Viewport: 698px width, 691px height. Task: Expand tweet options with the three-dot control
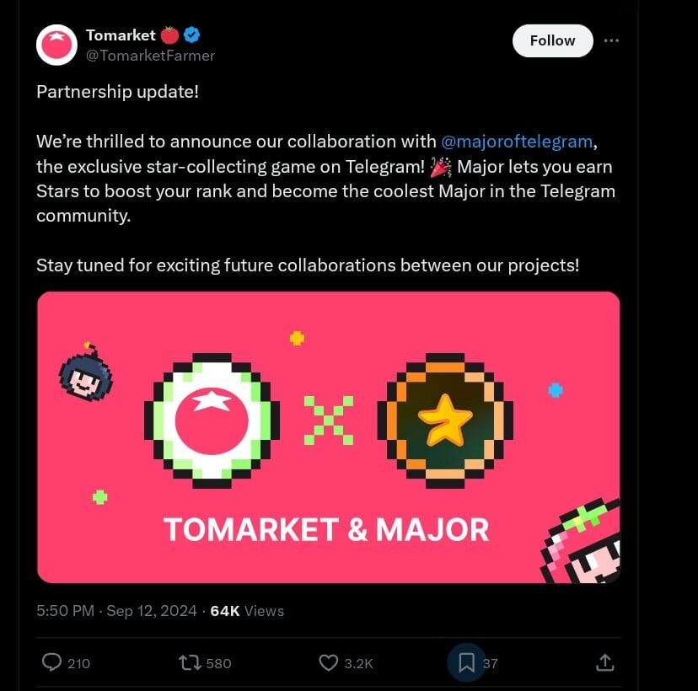(x=612, y=40)
